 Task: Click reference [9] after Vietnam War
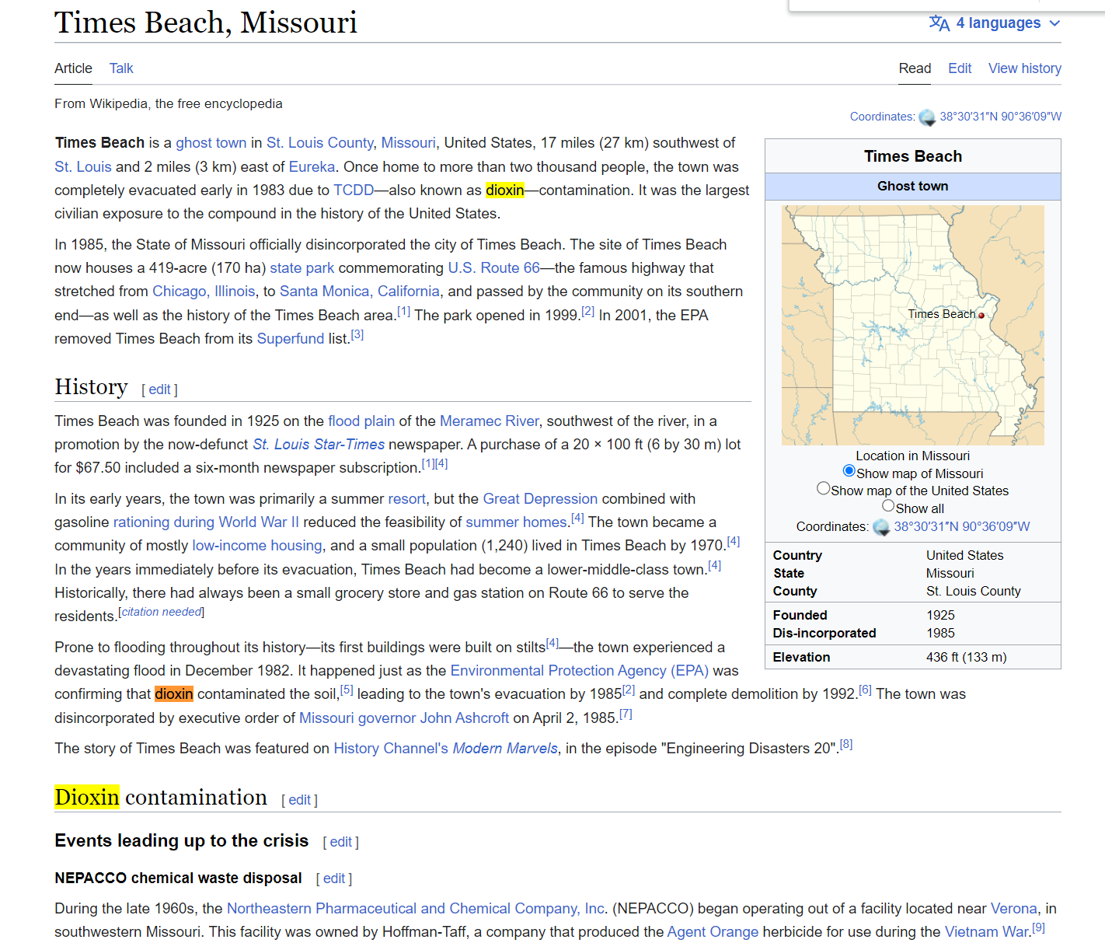click(x=1038, y=927)
